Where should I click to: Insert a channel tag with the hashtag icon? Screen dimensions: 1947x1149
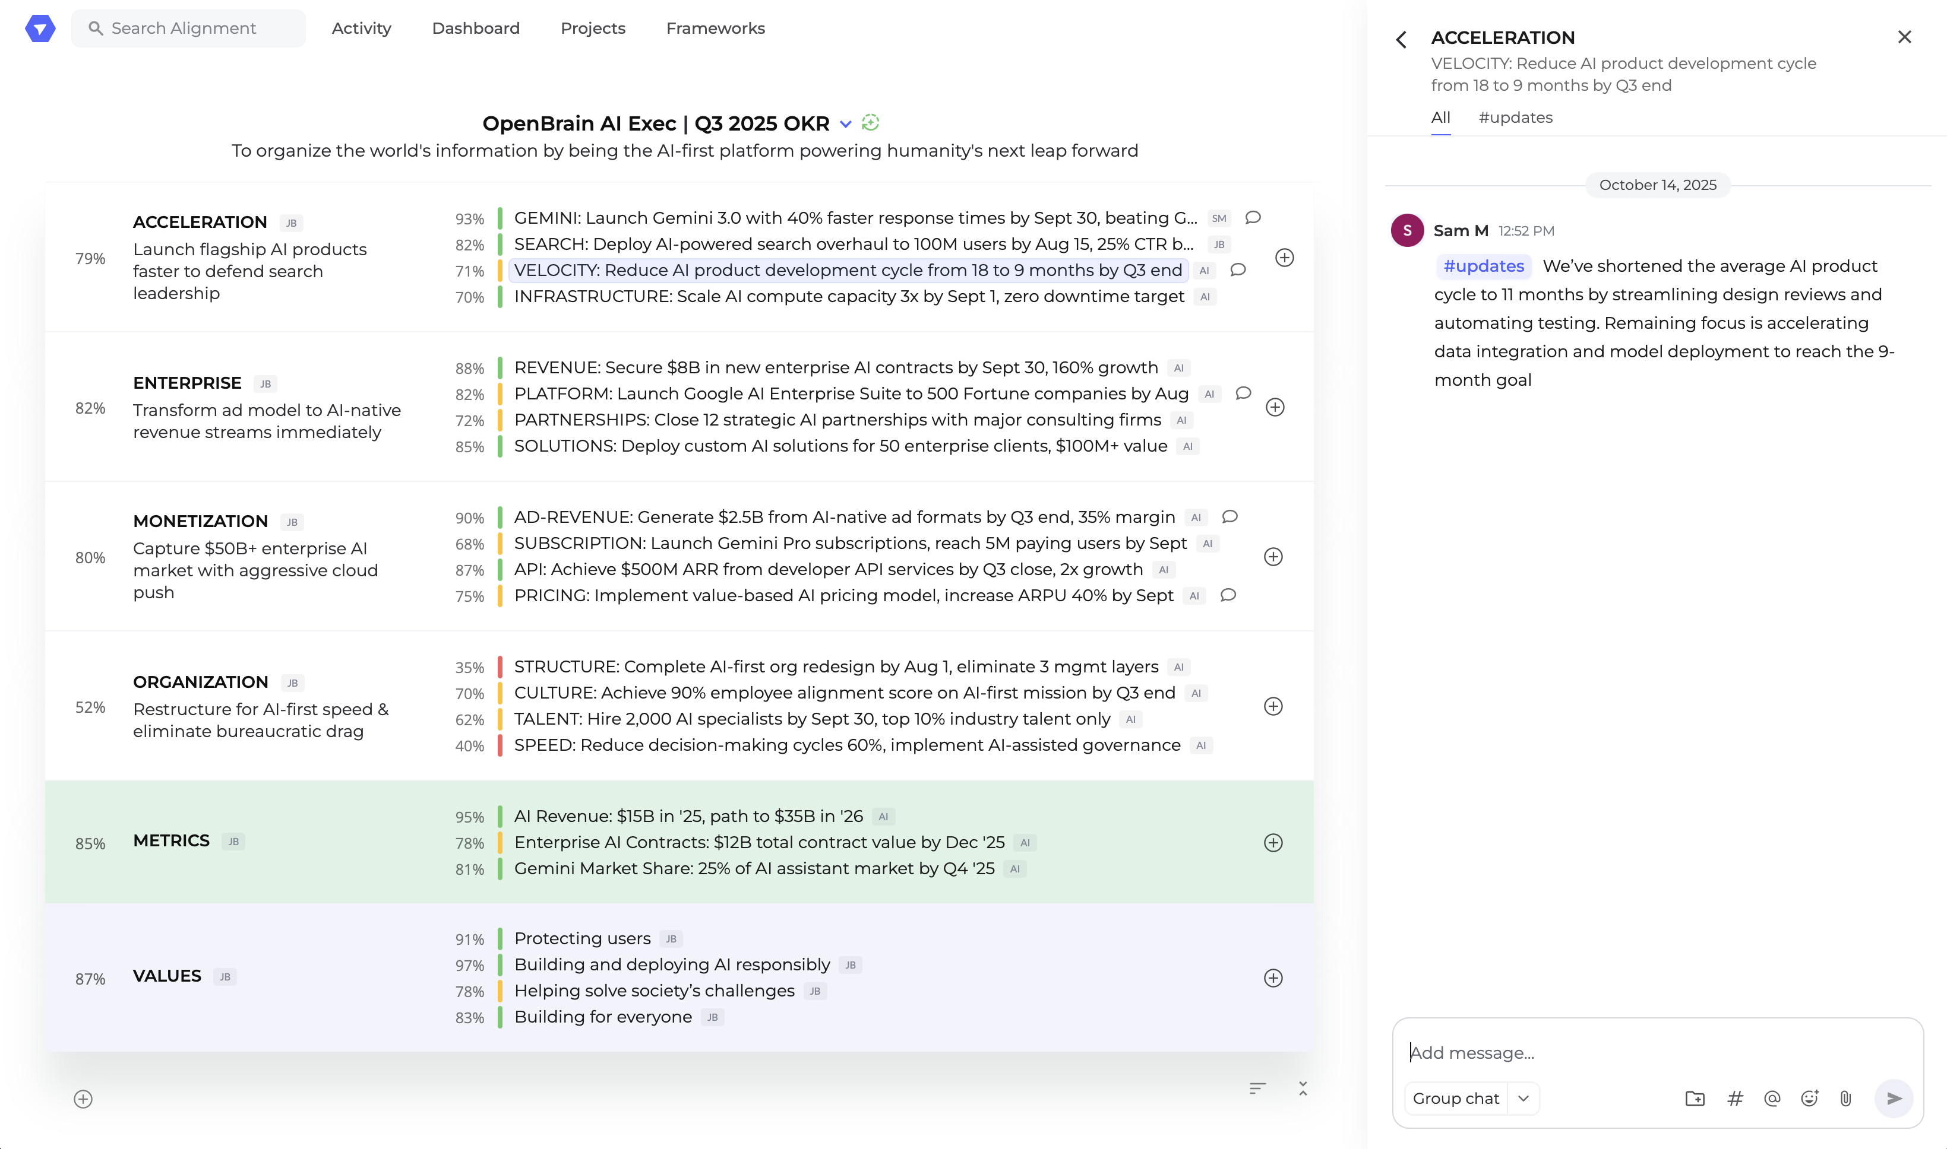coord(1735,1098)
